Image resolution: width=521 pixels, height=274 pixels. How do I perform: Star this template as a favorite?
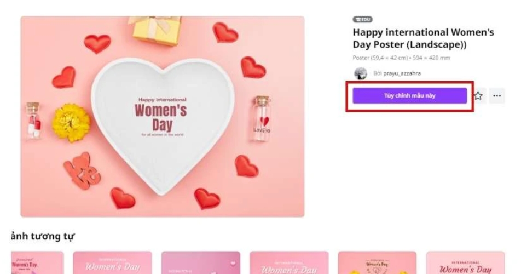coord(478,96)
